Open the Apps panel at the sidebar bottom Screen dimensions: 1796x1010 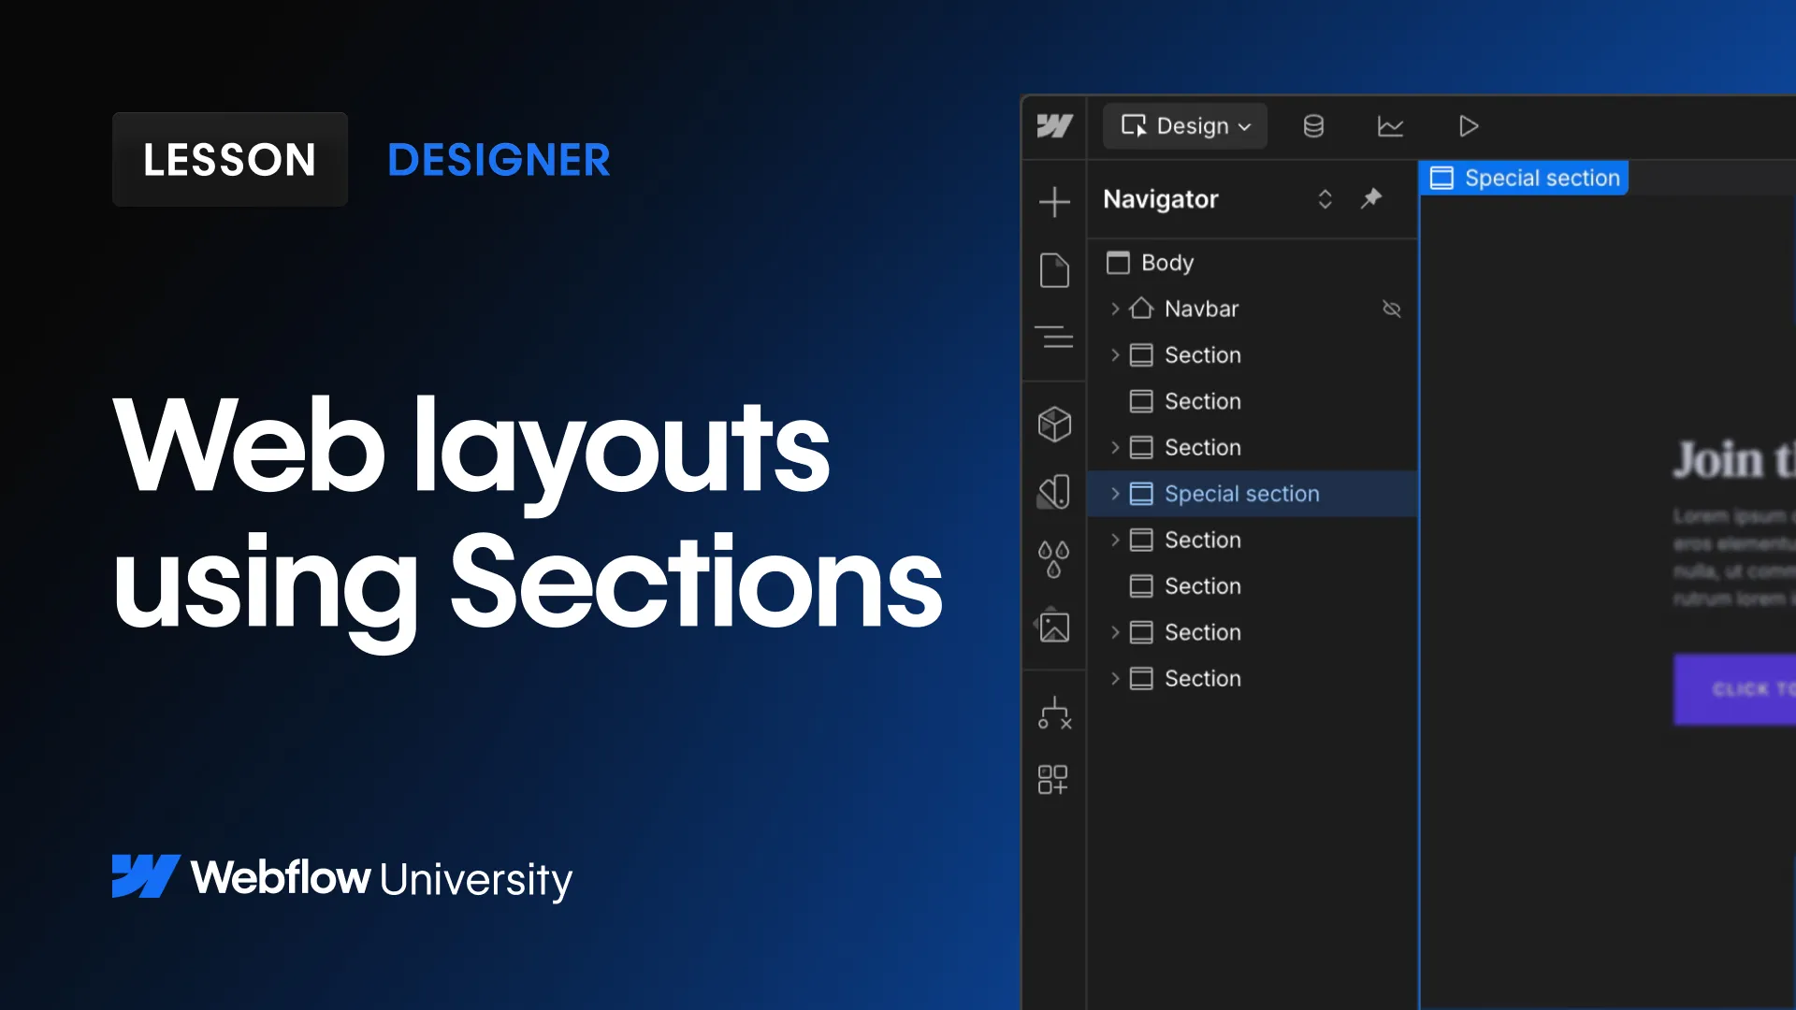1054,779
